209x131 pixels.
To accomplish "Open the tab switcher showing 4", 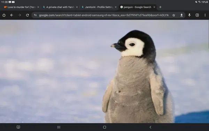I will pos(197,15).
